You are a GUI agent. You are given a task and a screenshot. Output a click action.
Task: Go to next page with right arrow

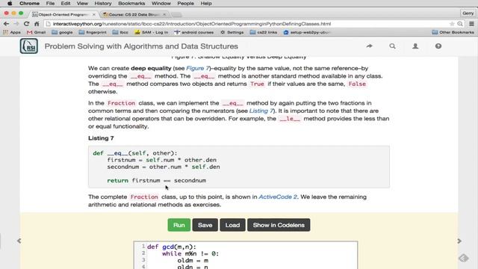click(459, 241)
